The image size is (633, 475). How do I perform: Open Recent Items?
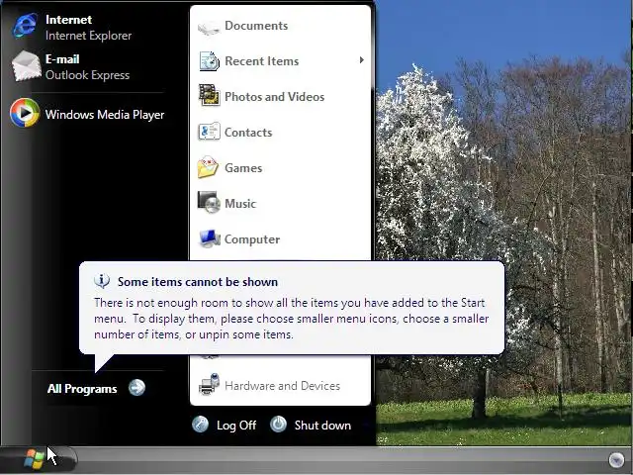coord(280,61)
